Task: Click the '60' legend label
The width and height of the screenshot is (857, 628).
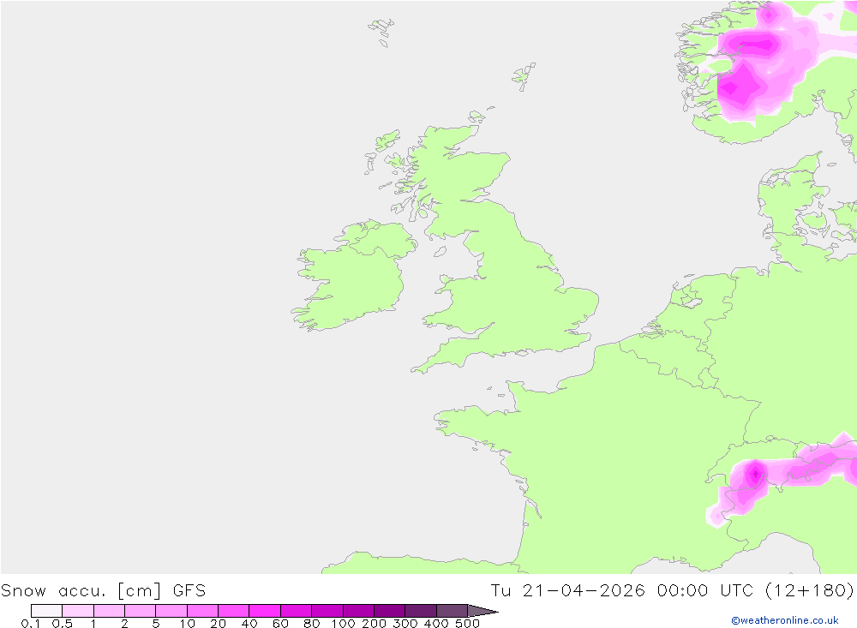Action: 280,623
